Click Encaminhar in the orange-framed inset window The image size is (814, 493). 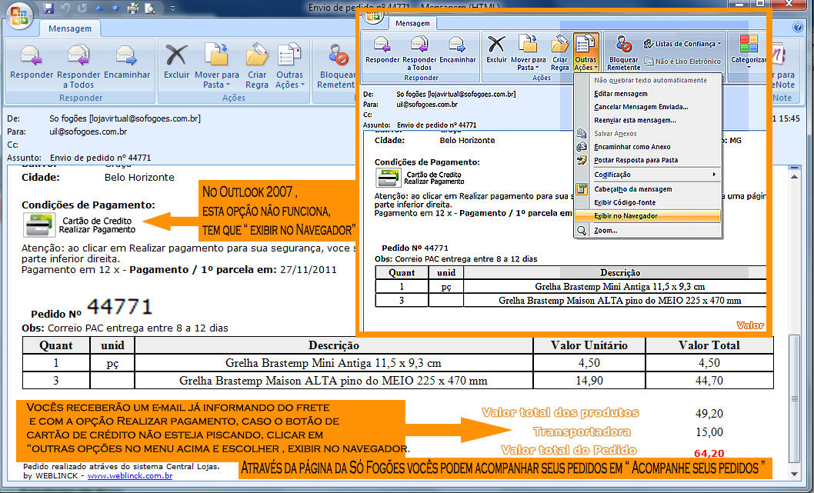[x=457, y=49]
